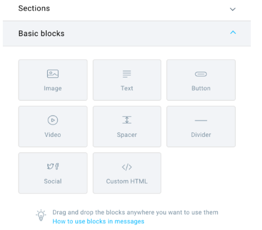Expand Sections with its down chevron
This screenshot has height=230, width=262.
(x=233, y=9)
